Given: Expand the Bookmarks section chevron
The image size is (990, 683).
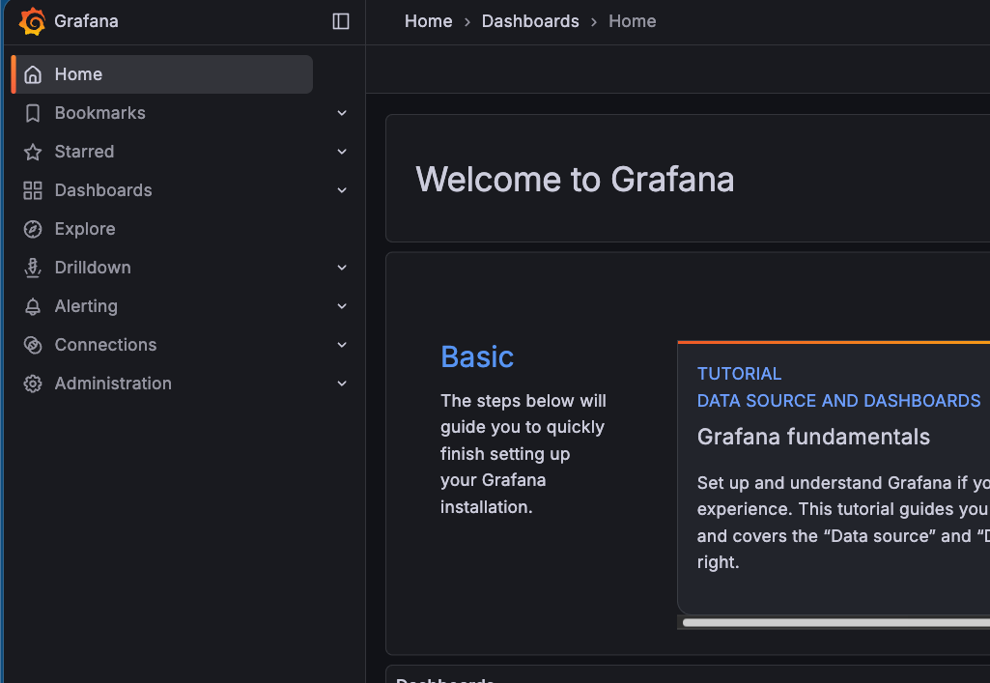Looking at the screenshot, I should (342, 113).
